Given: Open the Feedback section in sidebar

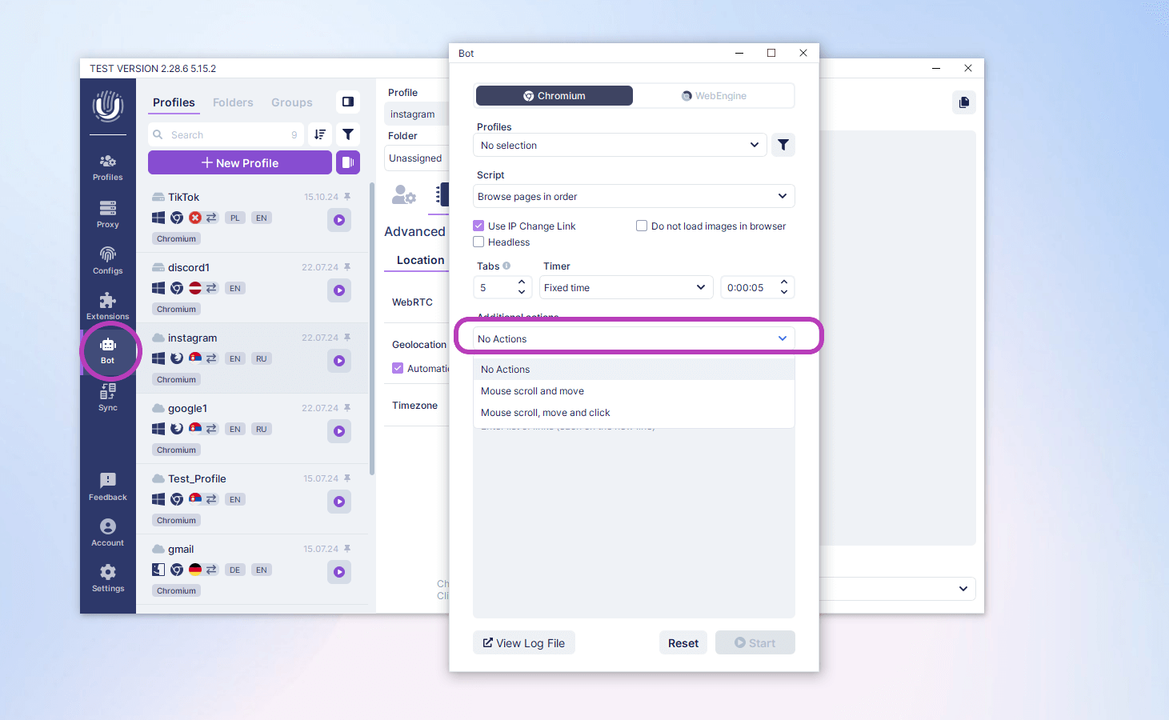Looking at the screenshot, I should tap(107, 486).
